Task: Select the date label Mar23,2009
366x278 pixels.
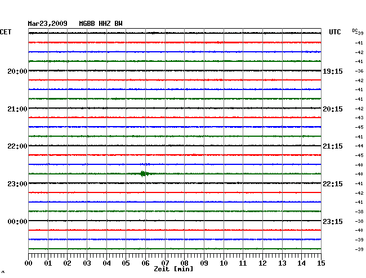Action: (x=48, y=24)
